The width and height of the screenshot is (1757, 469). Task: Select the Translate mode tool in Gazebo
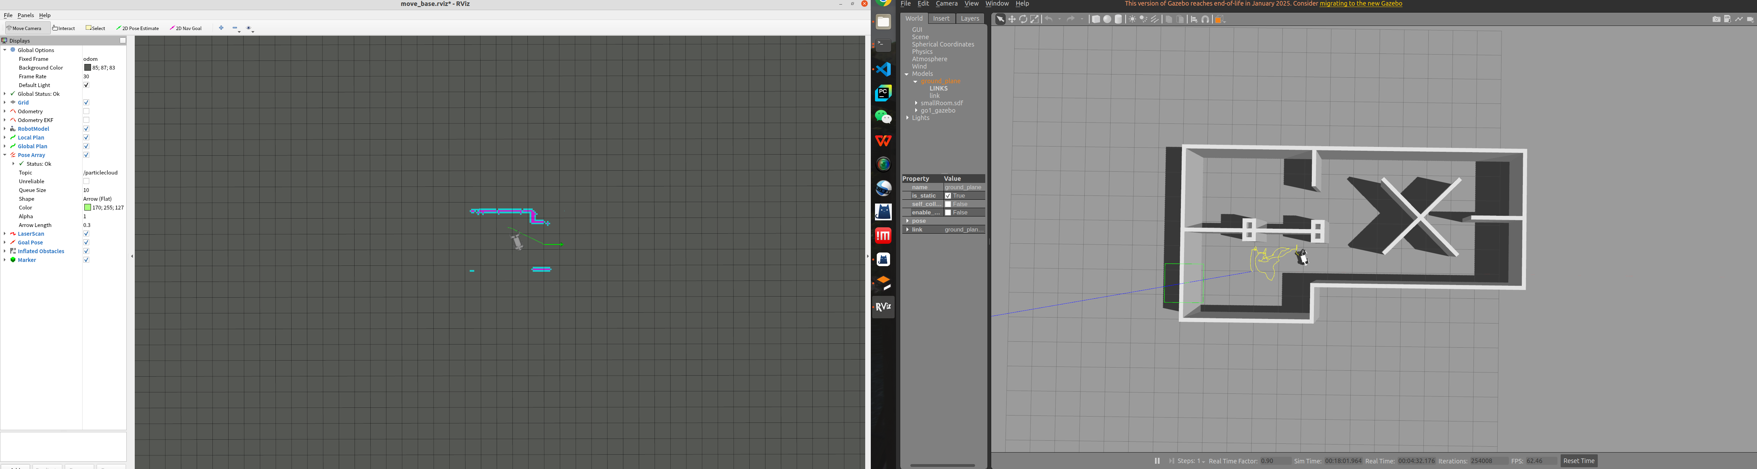1012,19
